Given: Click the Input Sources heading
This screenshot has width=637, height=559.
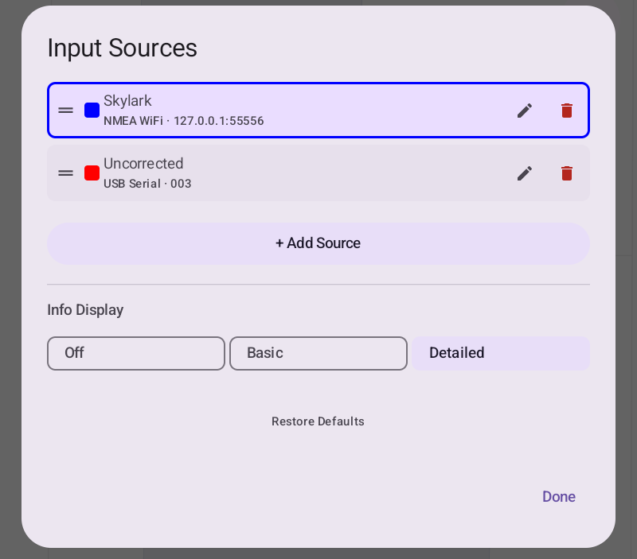Looking at the screenshot, I should 123,49.
